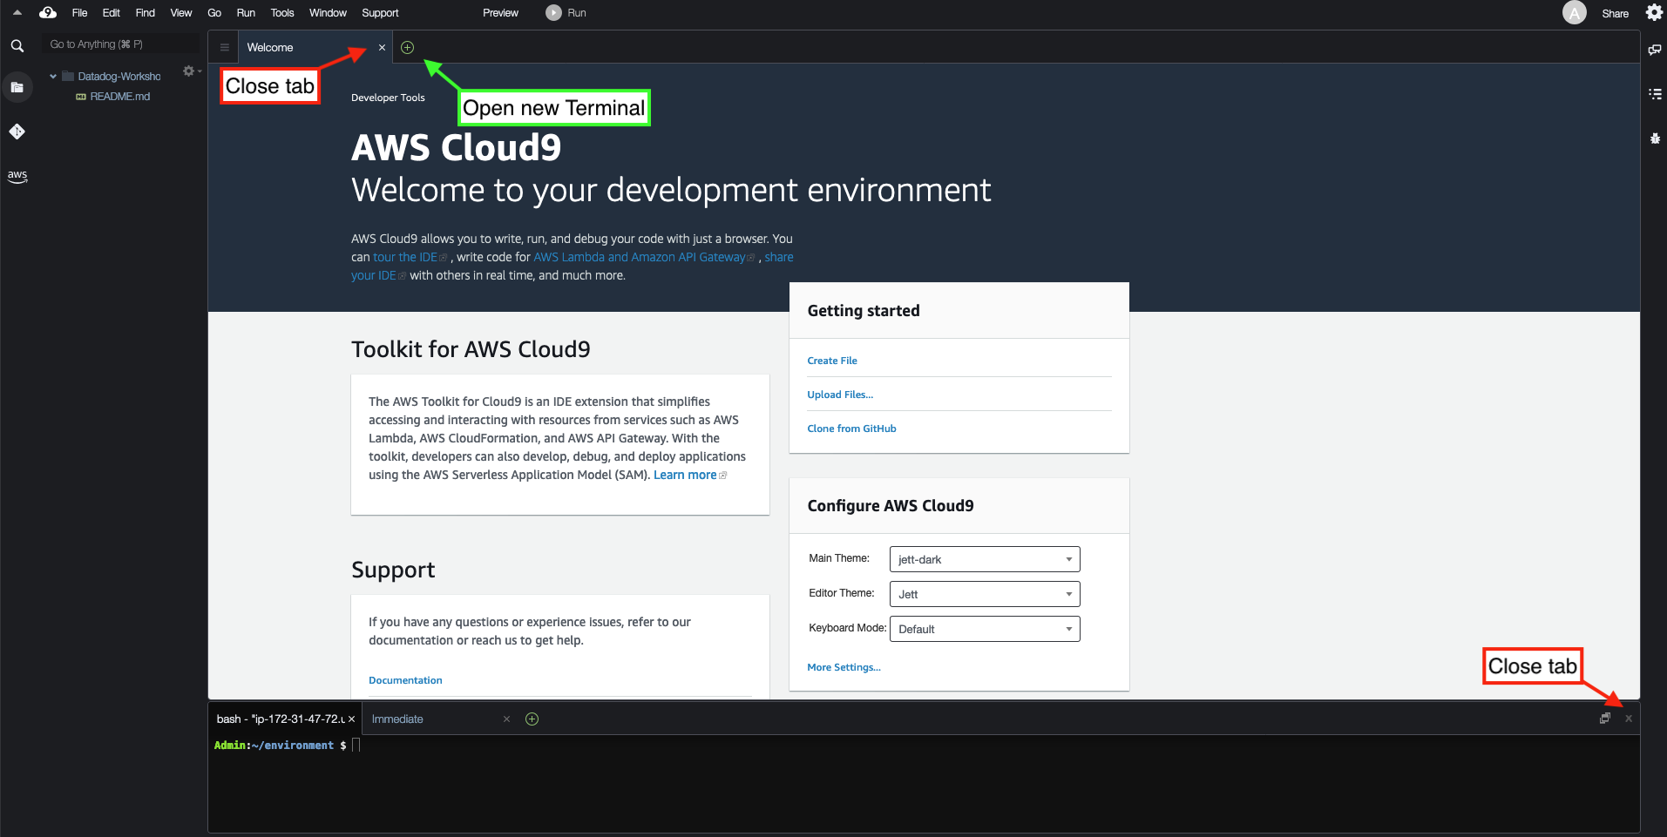The image size is (1667, 837).
Task: Click the Documentation link
Action: tap(405, 680)
